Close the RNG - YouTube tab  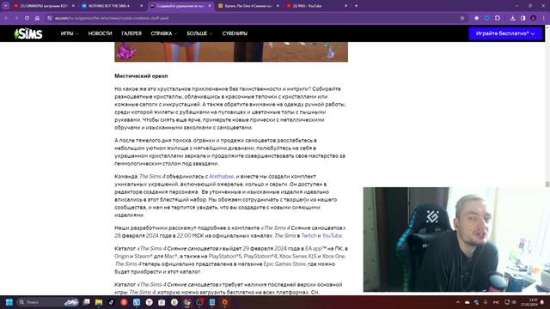coord(345,6)
